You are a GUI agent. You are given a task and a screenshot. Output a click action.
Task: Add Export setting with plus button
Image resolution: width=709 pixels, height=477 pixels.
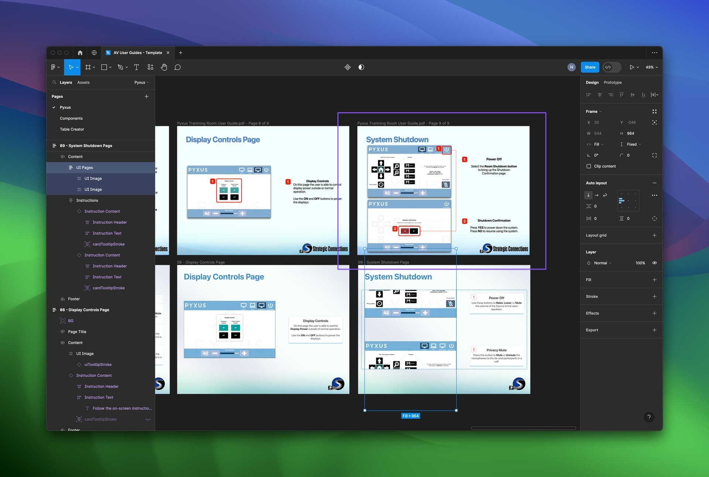coord(654,330)
